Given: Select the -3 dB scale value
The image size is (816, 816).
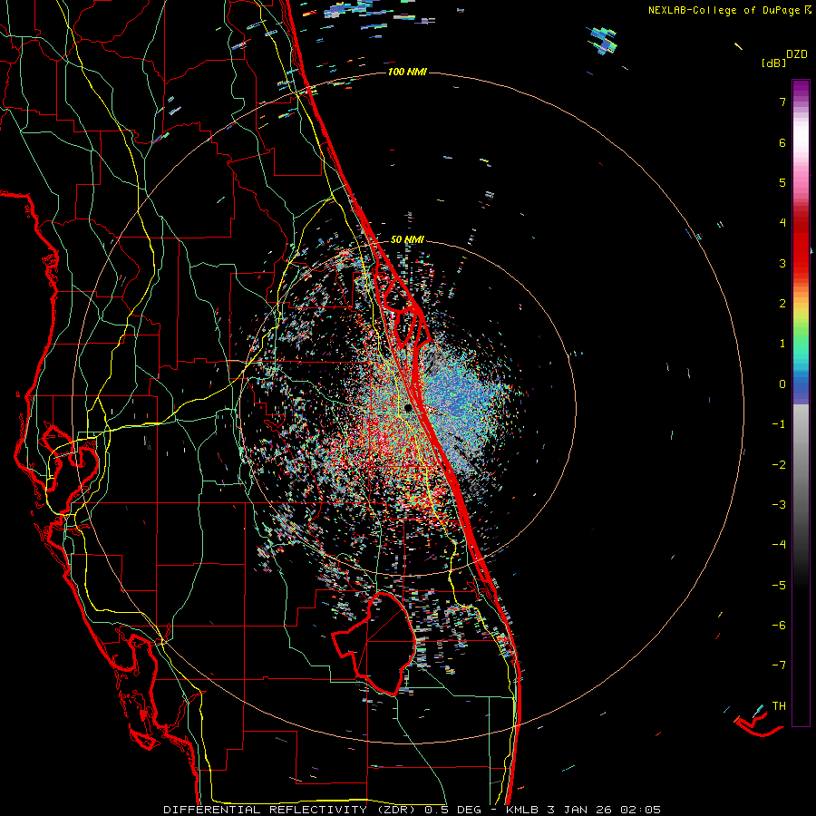Looking at the screenshot, I should click(779, 505).
